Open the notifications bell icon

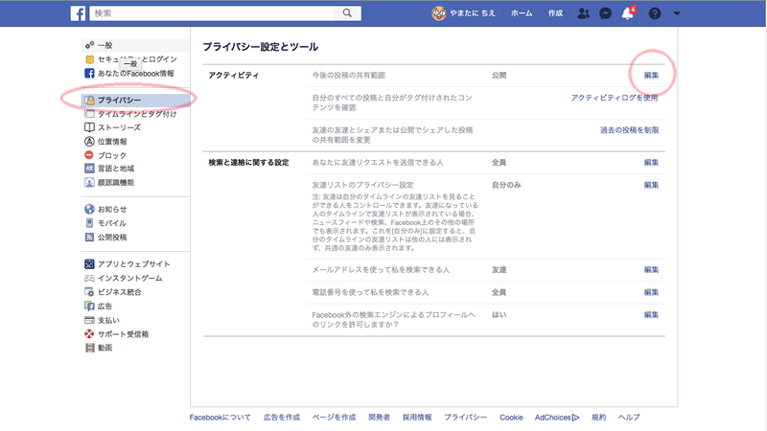coord(628,13)
